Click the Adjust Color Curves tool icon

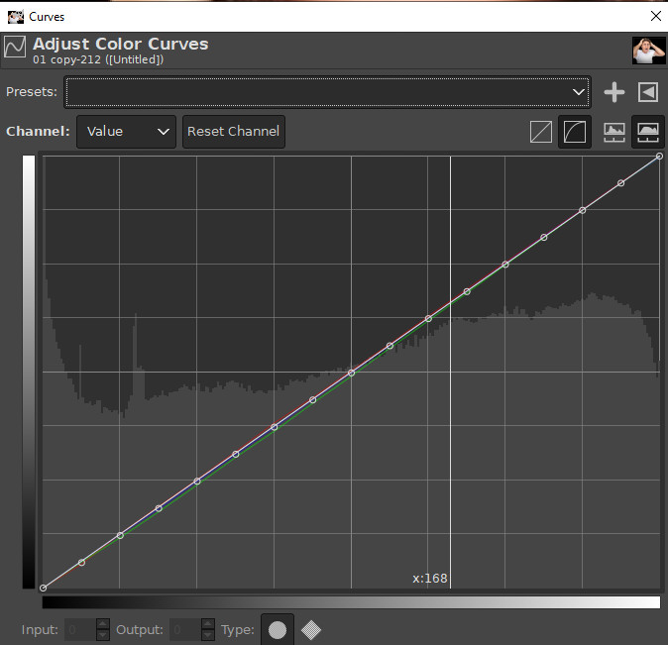[15, 47]
